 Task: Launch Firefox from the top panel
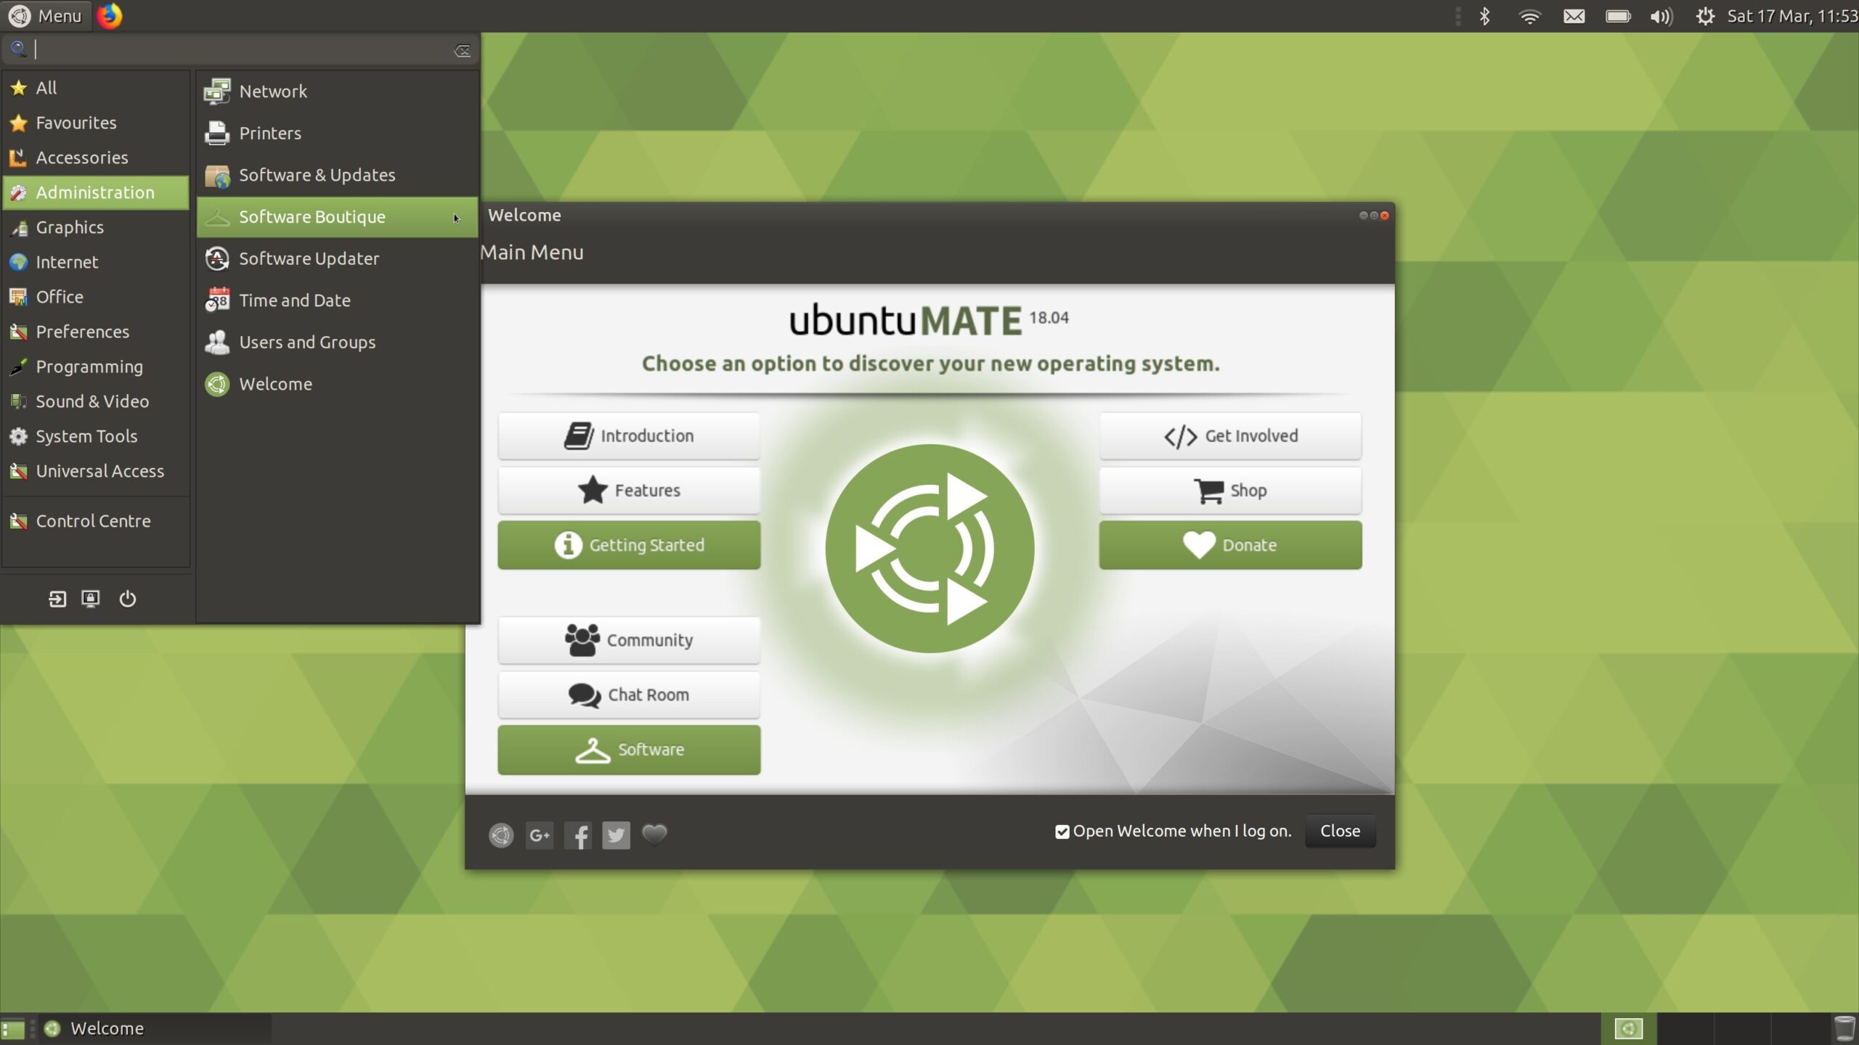110,15
